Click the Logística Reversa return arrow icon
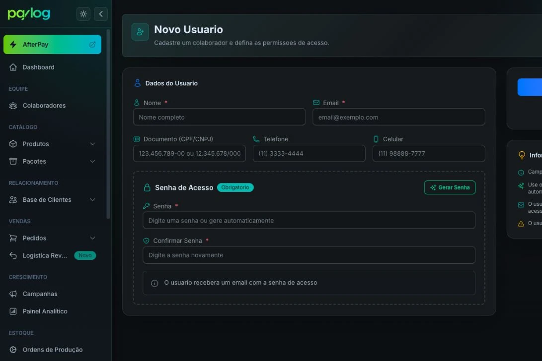This screenshot has height=361, width=542. [x=13, y=255]
